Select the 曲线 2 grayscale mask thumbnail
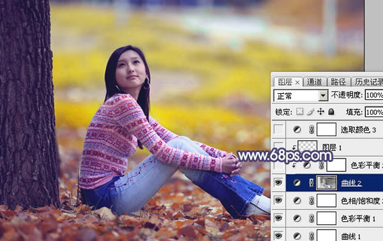The width and height of the screenshot is (383, 241). 326,183
